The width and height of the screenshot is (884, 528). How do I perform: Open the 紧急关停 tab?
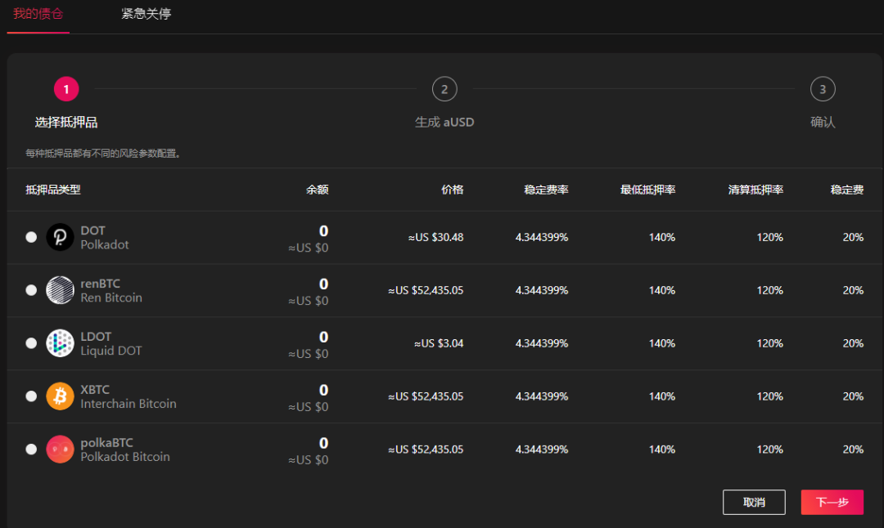click(146, 14)
